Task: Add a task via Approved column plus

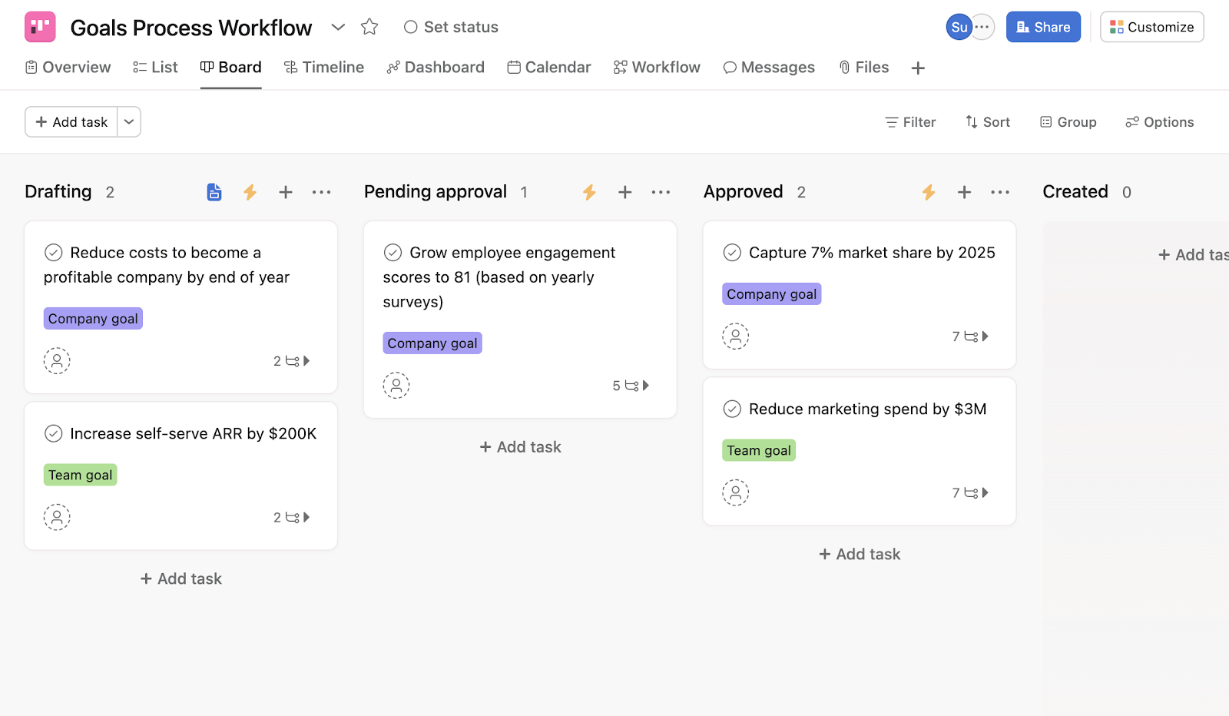Action: (x=964, y=192)
